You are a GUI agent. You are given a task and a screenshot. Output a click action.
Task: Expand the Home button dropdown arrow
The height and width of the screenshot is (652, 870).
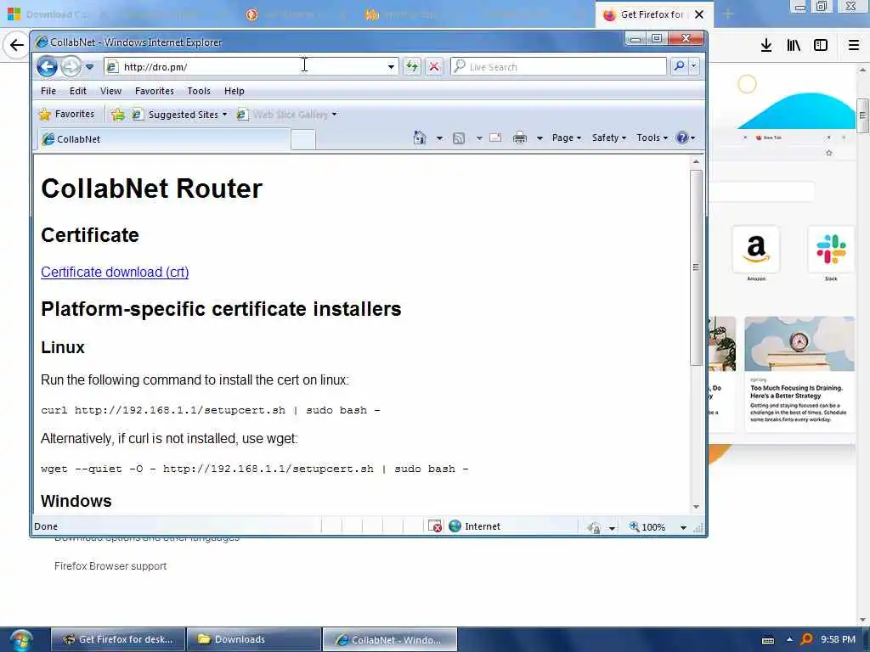pyautogui.click(x=439, y=138)
